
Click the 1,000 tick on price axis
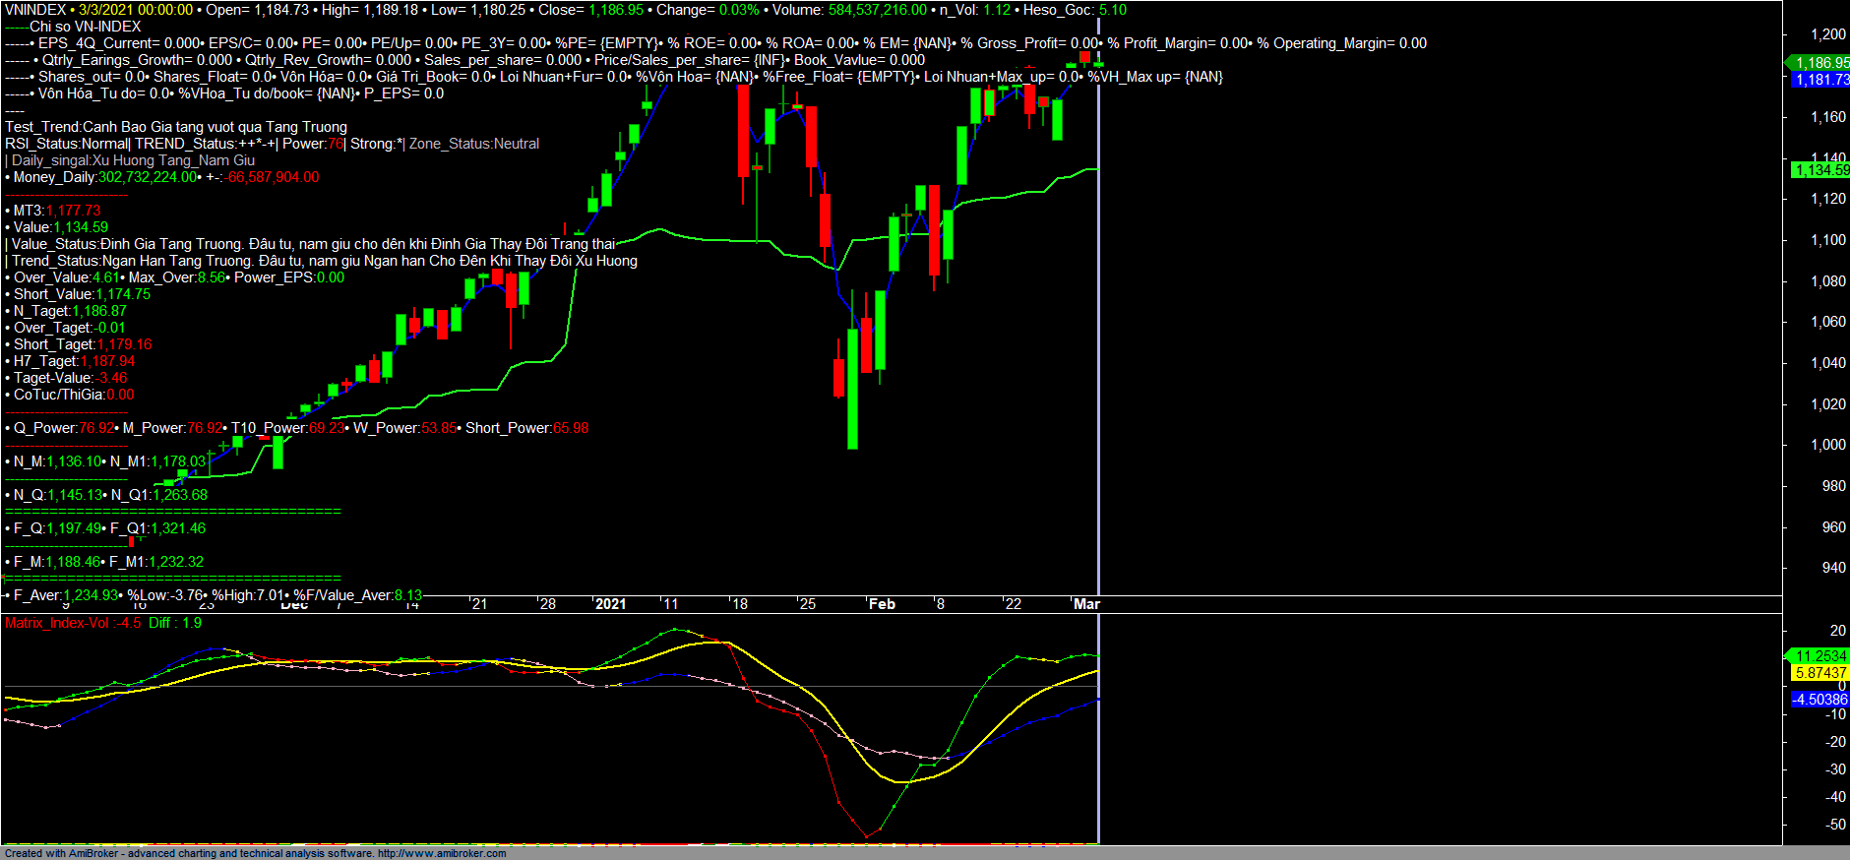[x=1827, y=445]
